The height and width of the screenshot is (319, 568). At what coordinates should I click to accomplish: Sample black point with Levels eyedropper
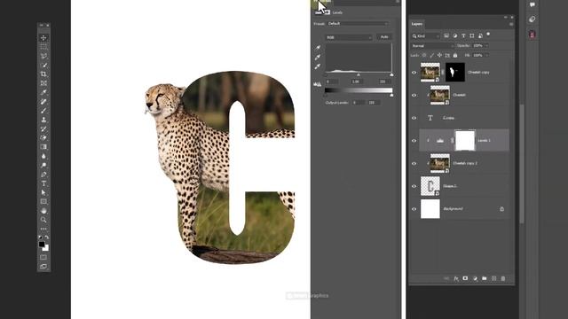tap(318, 48)
